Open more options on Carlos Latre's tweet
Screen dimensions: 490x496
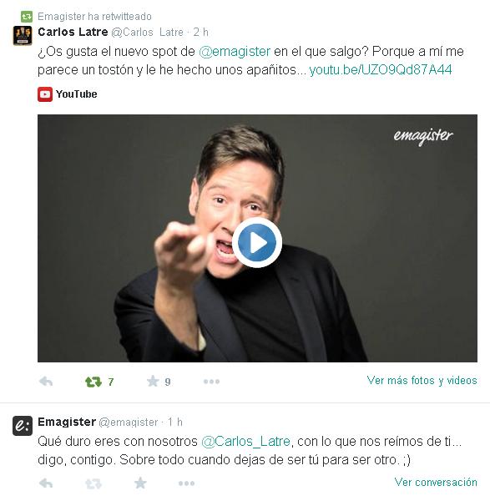[211, 382]
